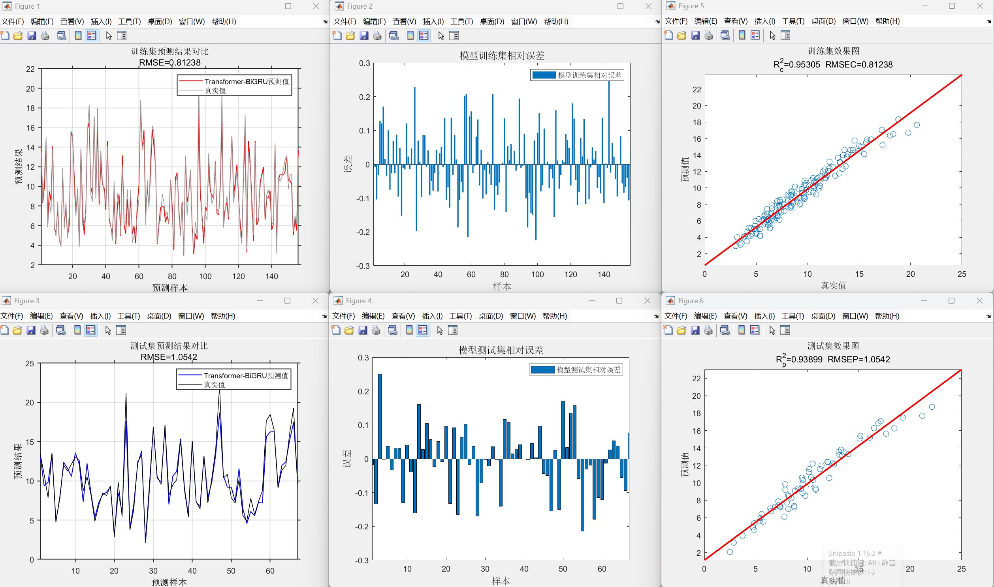Print Figure 3 via the printer icon

click(44, 330)
